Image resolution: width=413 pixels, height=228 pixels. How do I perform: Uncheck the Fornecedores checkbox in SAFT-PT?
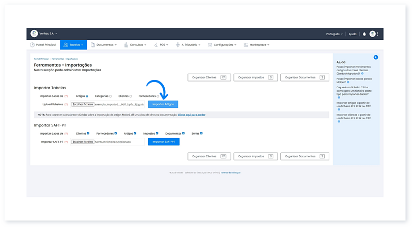(x=116, y=133)
